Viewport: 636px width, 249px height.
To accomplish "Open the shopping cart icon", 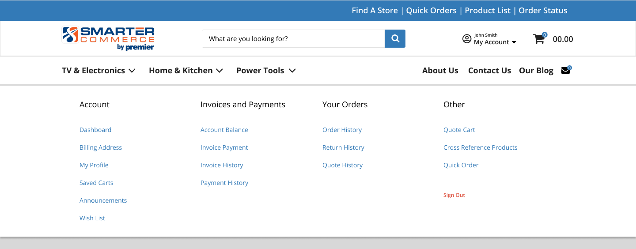I will coord(539,39).
